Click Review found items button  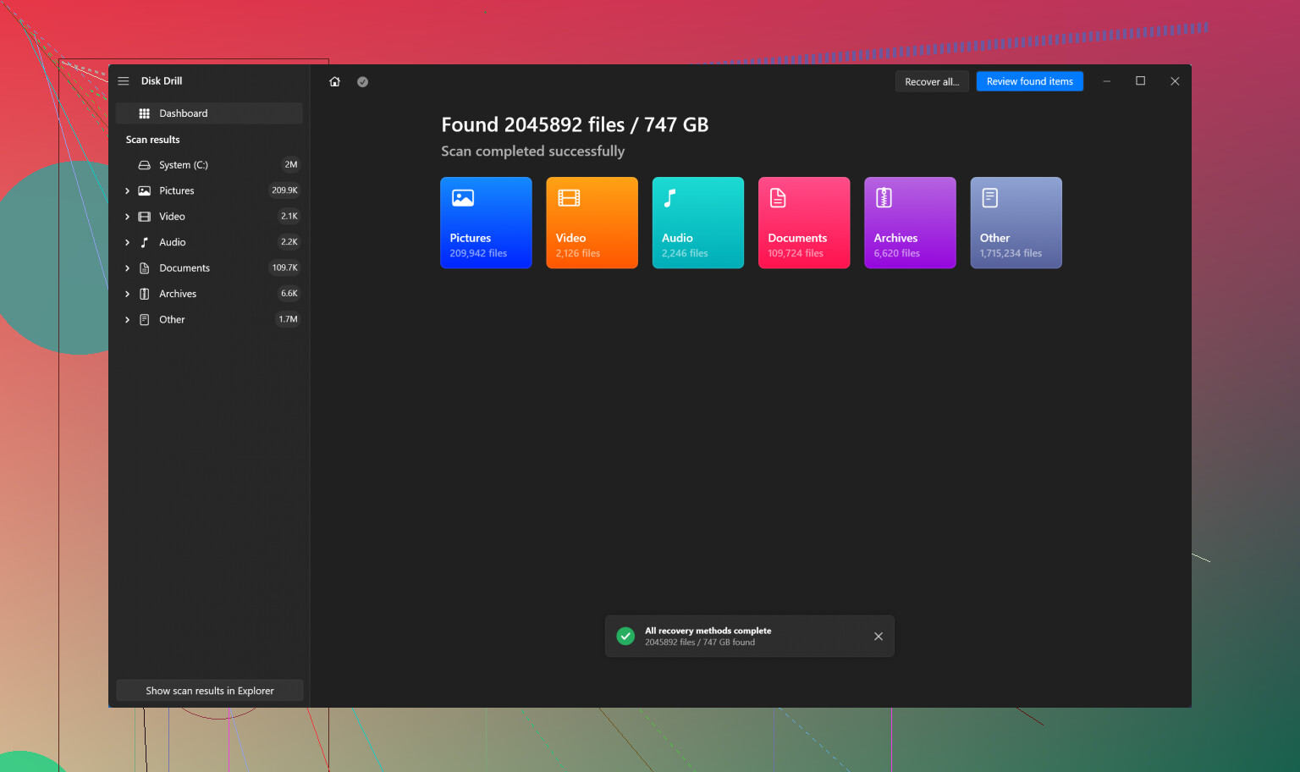pos(1029,82)
